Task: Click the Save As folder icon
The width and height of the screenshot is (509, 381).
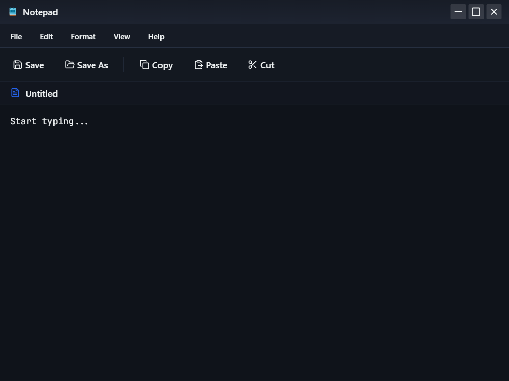Action: [x=70, y=64]
